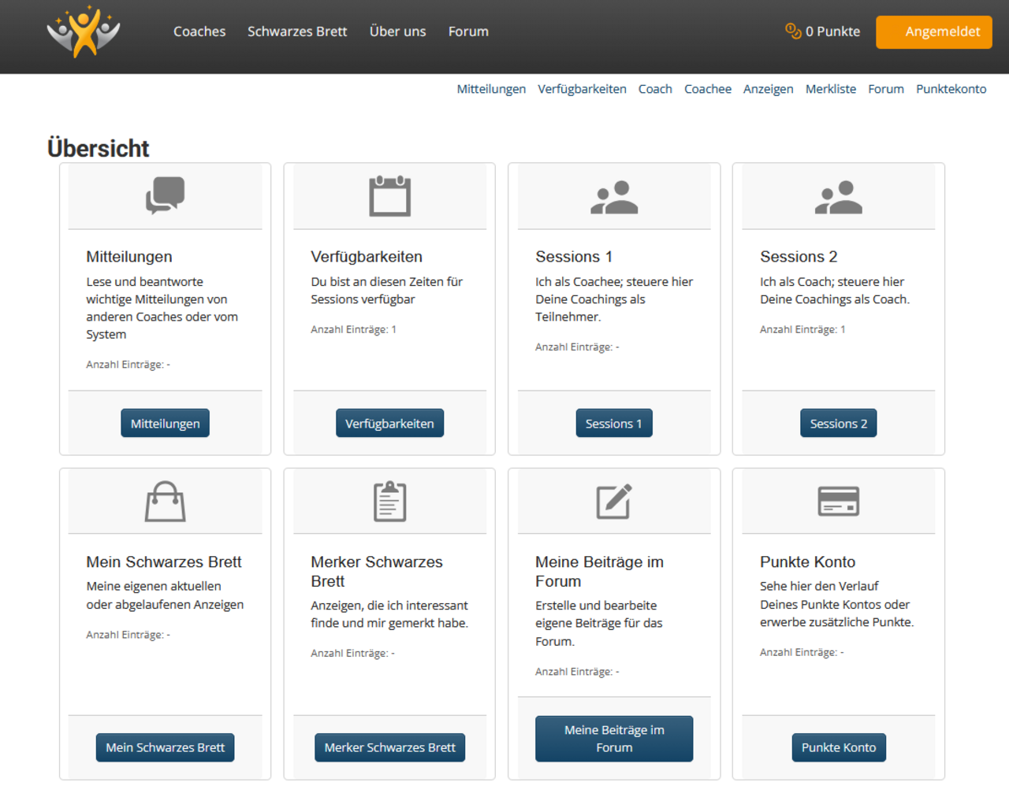Screen dimensions: 1009x808
Task: Click the coins icon beside 0 Punkte
Action: tap(793, 32)
